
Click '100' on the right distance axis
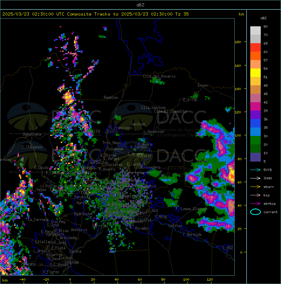click(238, 135)
